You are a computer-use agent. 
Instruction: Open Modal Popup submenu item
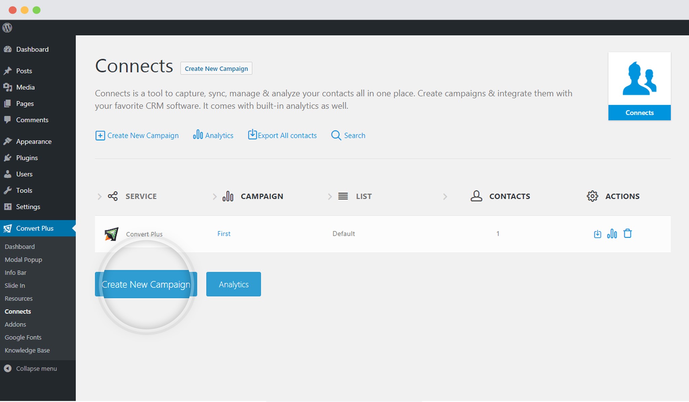(23, 260)
